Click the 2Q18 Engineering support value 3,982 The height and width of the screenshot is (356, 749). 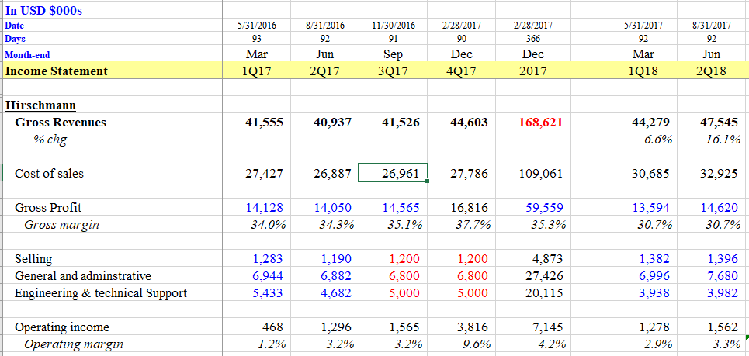723,292
